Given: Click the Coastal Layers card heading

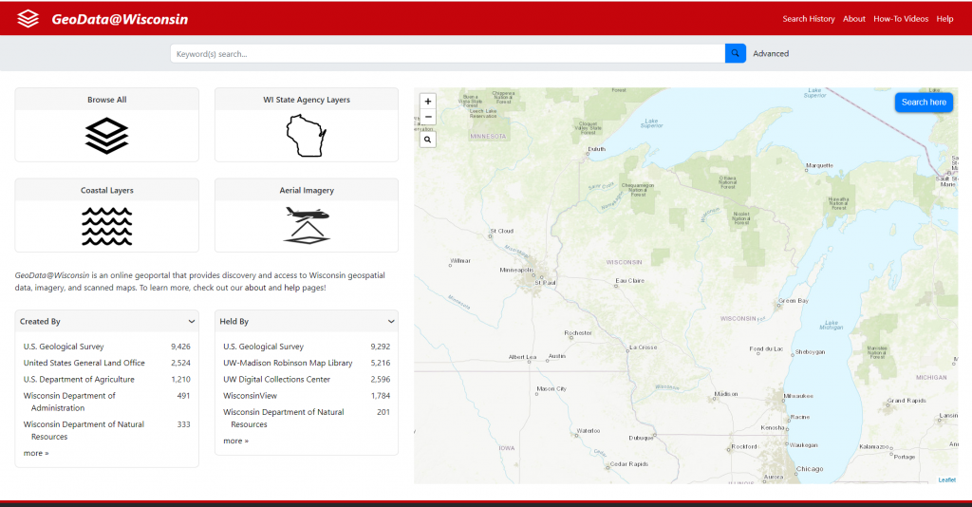Looking at the screenshot, I should 106,190.
